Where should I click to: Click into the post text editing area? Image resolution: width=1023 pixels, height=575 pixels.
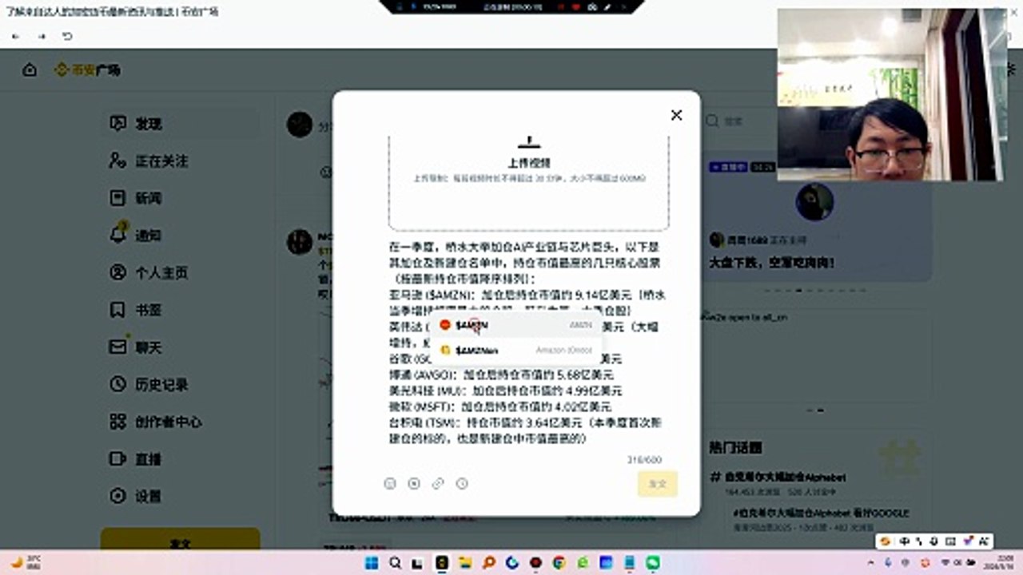click(x=528, y=343)
